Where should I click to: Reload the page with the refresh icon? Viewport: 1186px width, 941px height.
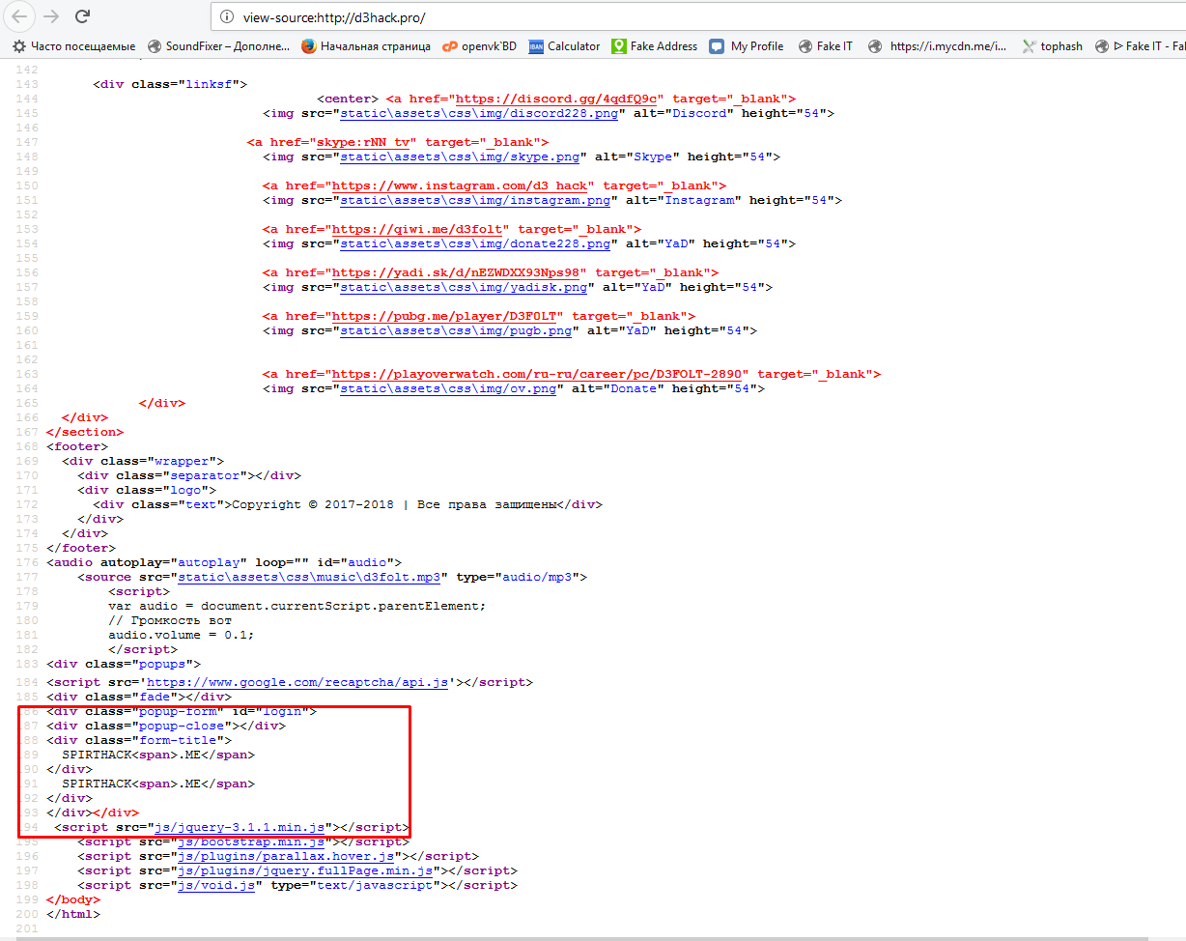(x=83, y=15)
